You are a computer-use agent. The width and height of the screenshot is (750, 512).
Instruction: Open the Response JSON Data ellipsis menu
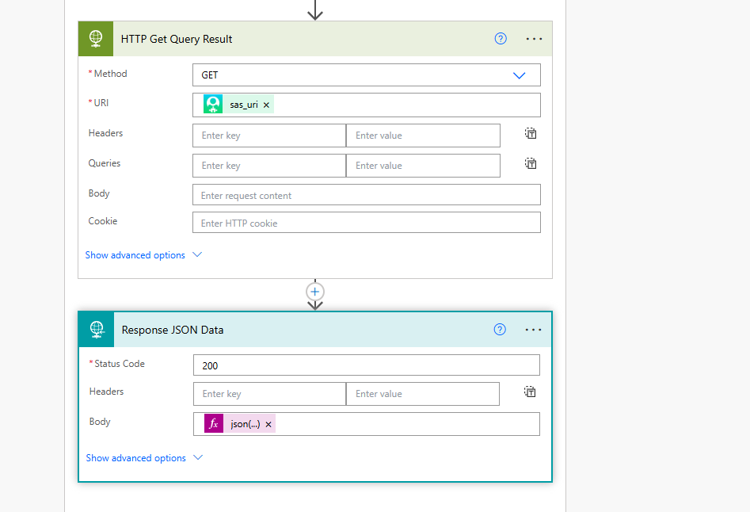click(x=533, y=330)
